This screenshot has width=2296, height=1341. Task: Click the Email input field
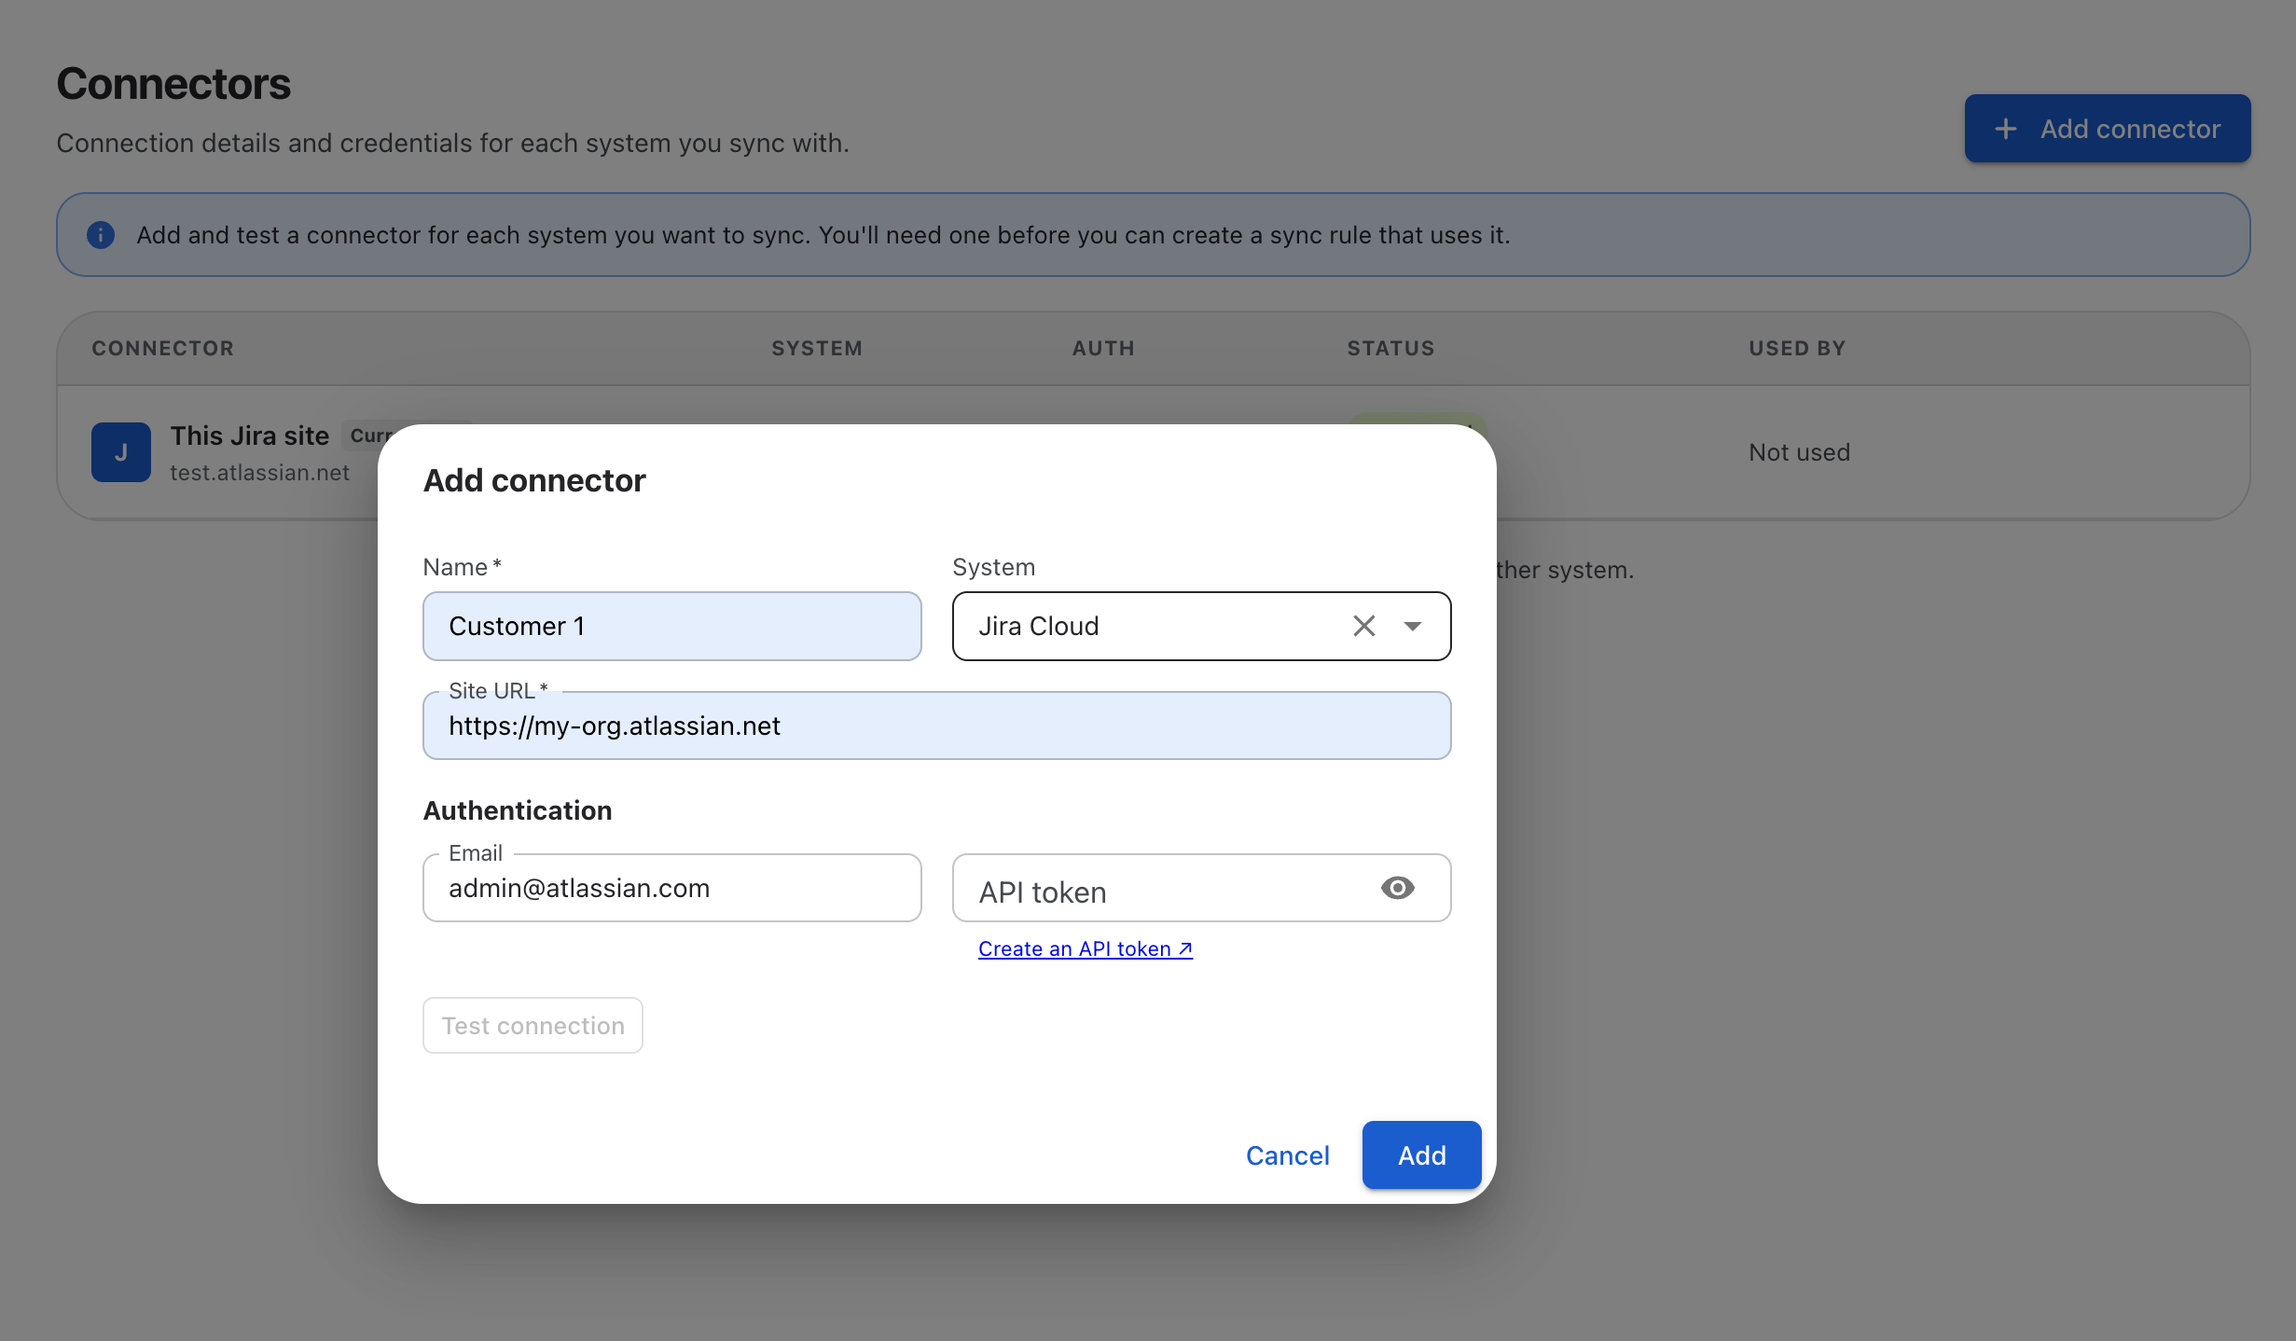(x=671, y=888)
